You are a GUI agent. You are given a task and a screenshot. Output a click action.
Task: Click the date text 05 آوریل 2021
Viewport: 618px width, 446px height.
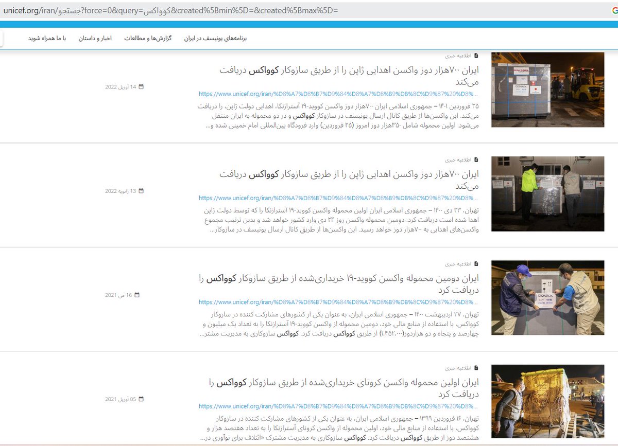click(121, 399)
